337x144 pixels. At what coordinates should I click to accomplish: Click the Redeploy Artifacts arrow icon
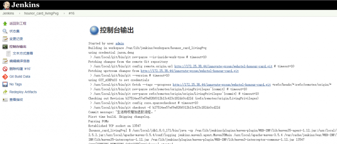(x=5, y=92)
